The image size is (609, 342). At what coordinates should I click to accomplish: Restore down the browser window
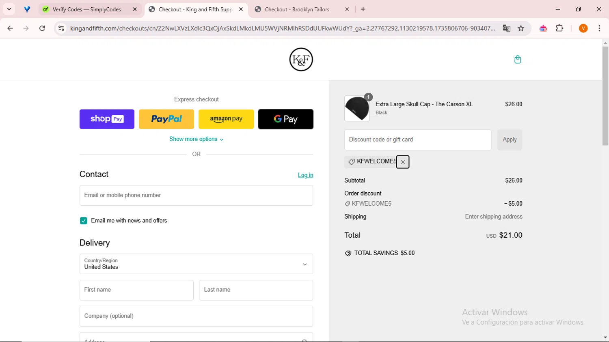pyautogui.click(x=579, y=9)
